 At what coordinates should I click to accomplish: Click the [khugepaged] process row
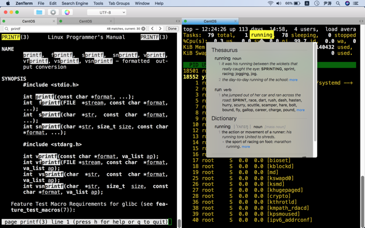point(248,190)
